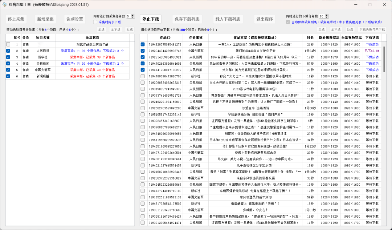Toggle 自动保存采集列表 checkbox
The height and width of the screenshot is (230, 392).
point(288,22)
